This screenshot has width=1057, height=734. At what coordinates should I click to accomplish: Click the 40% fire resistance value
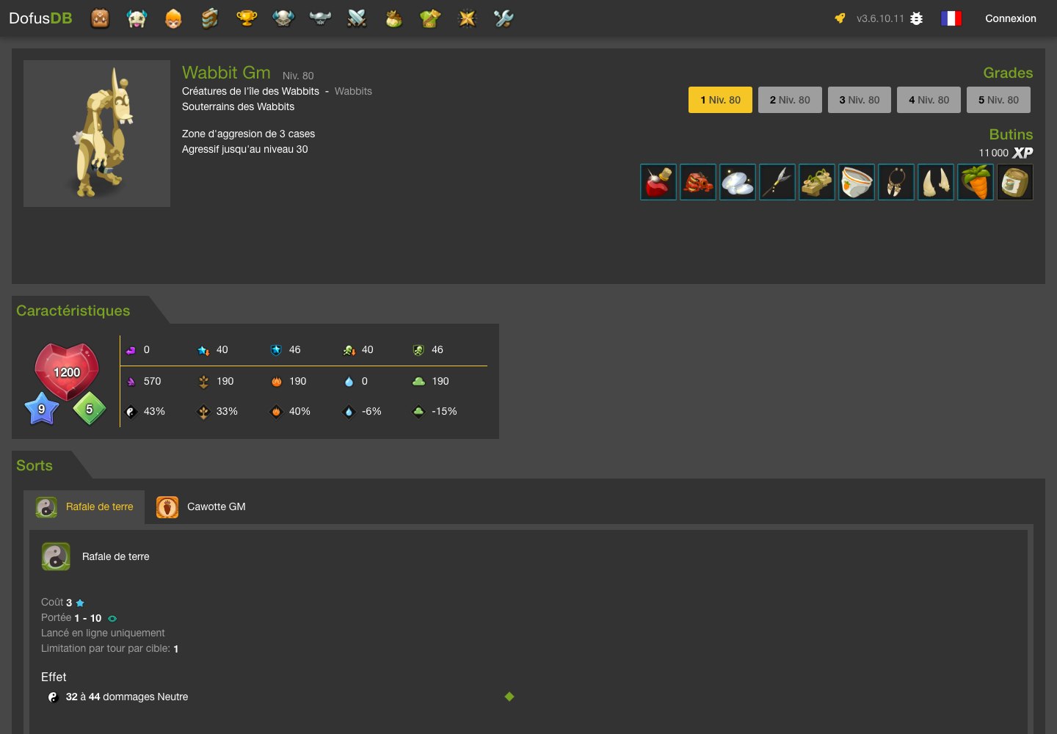click(x=299, y=412)
